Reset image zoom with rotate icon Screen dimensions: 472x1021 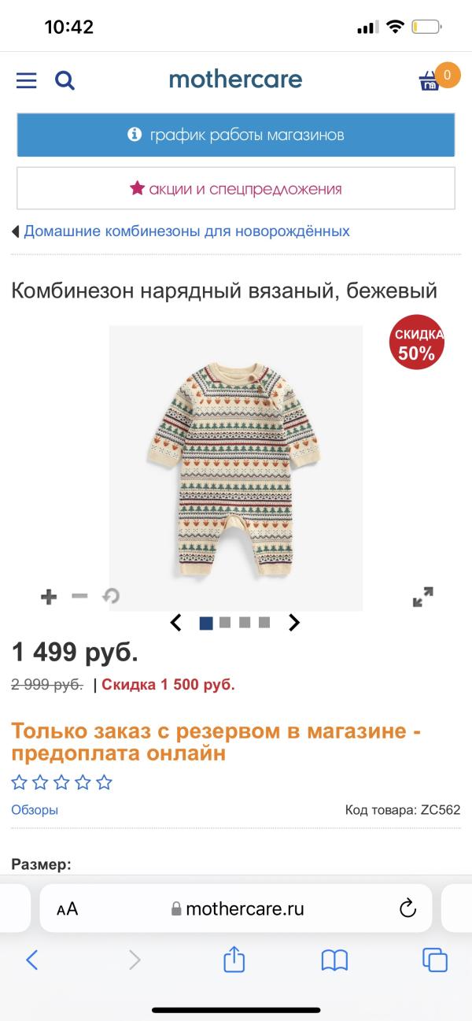coord(111,597)
